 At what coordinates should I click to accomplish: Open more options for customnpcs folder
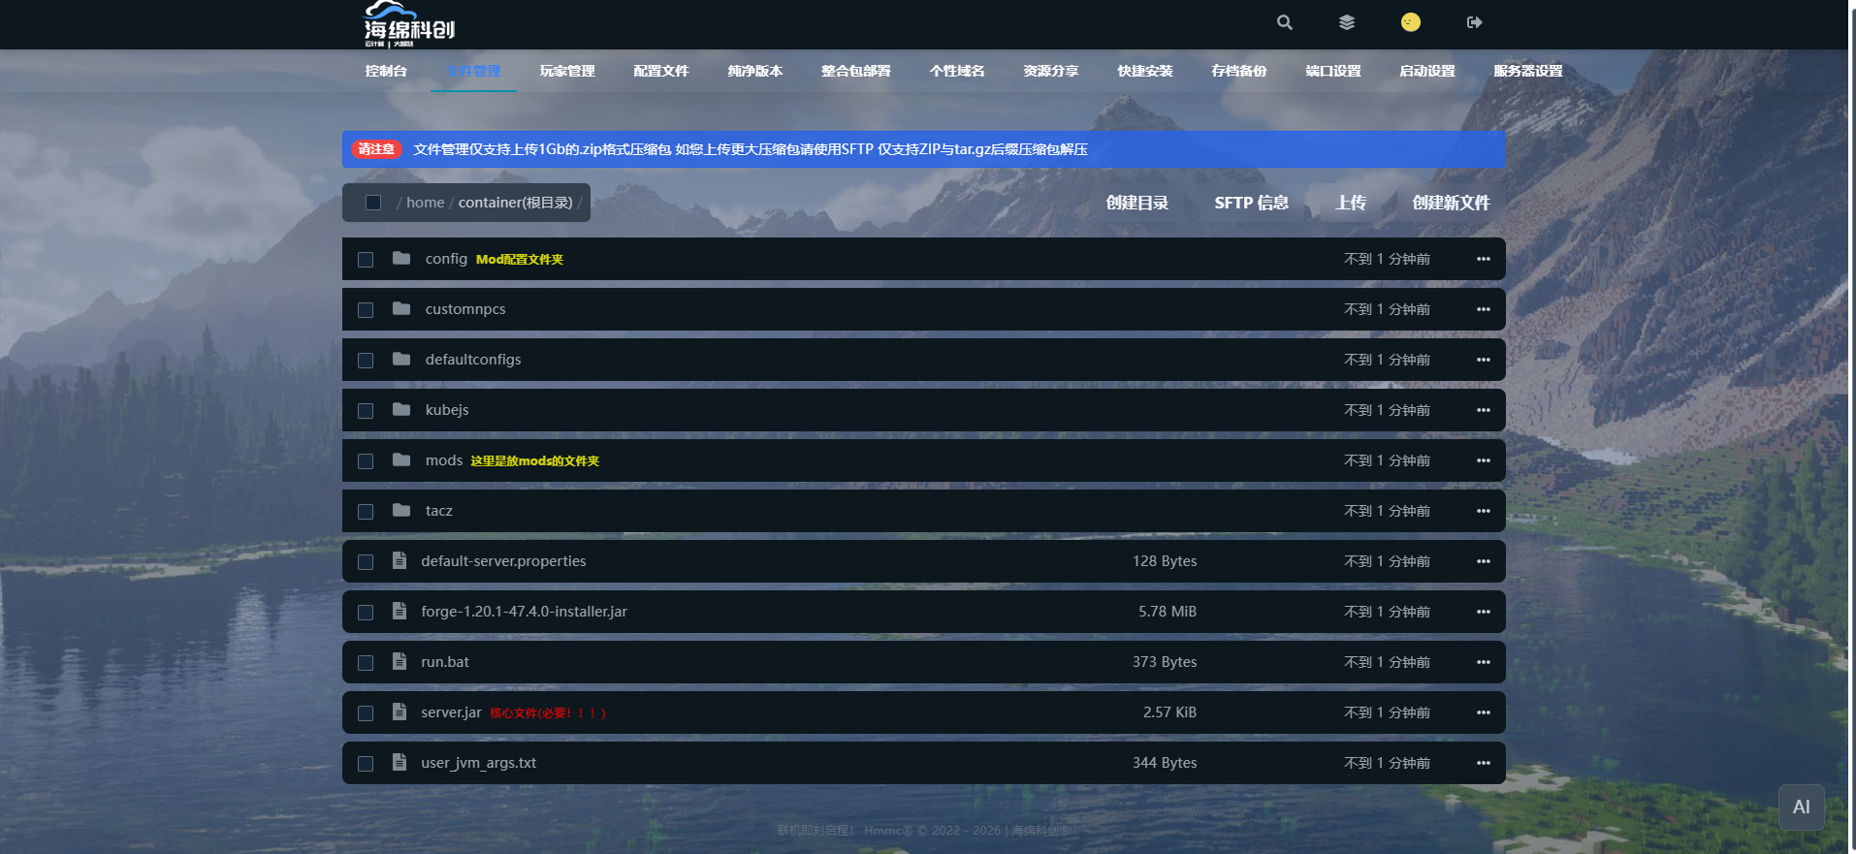pos(1483,309)
